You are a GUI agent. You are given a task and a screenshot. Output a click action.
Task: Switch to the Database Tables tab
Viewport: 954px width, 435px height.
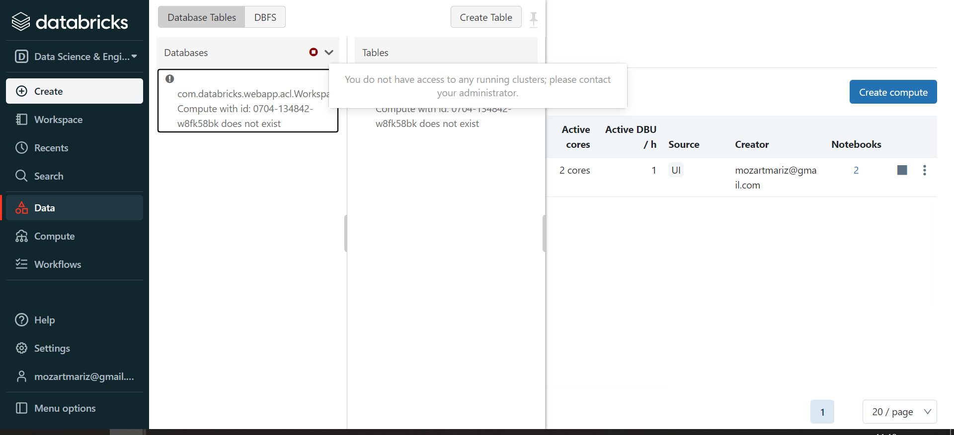click(202, 17)
